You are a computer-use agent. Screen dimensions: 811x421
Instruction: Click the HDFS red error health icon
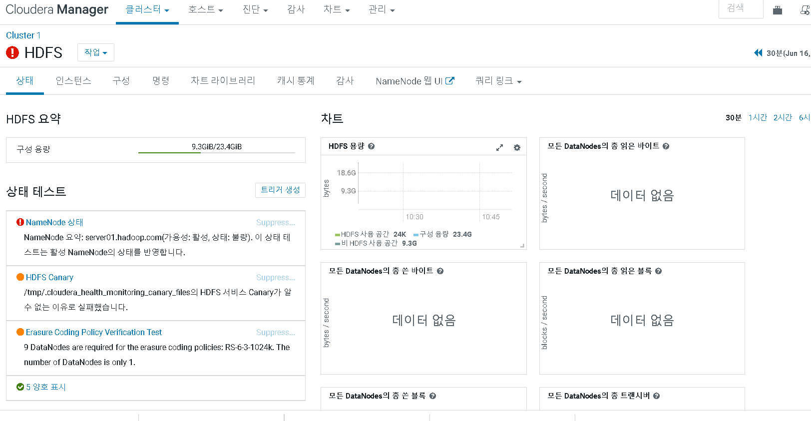click(x=12, y=52)
